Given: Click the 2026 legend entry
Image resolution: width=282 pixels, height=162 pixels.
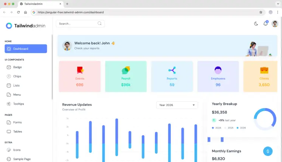Looking at the screenshot, I should coord(241,128).
